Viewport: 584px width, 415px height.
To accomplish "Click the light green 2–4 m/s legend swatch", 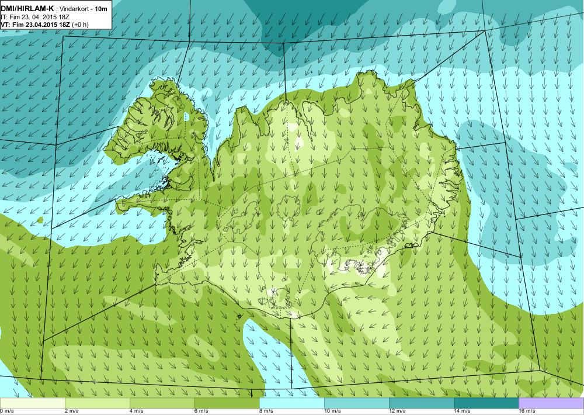I will (x=98, y=403).
